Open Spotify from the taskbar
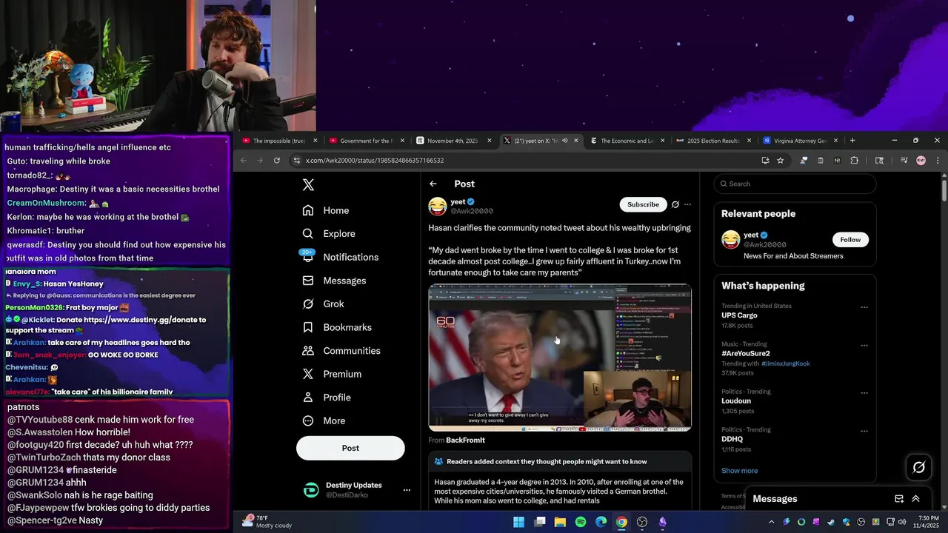Screen dimensions: 948x533 click(x=581, y=522)
